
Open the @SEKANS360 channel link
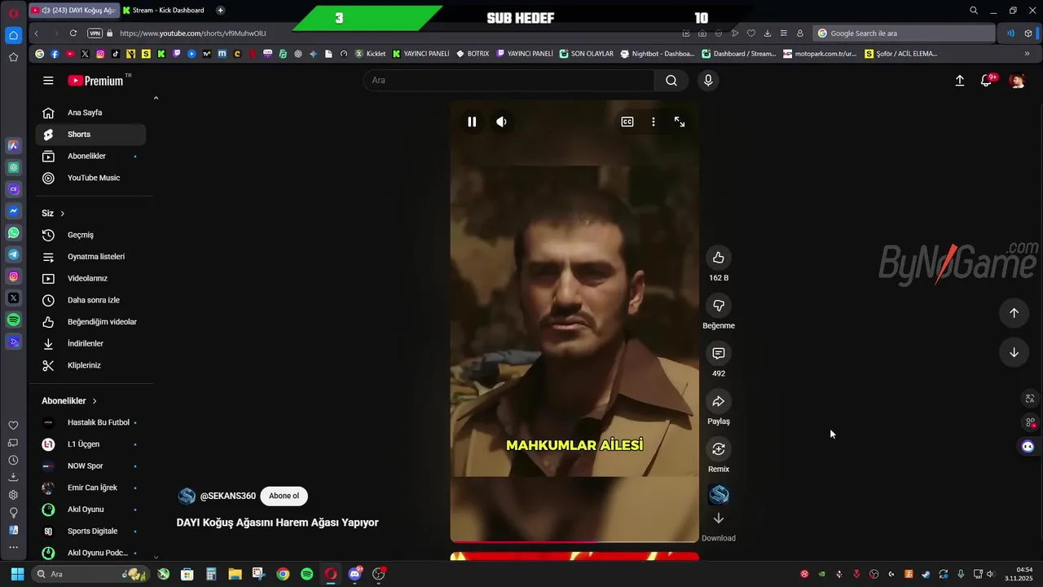click(x=228, y=496)
